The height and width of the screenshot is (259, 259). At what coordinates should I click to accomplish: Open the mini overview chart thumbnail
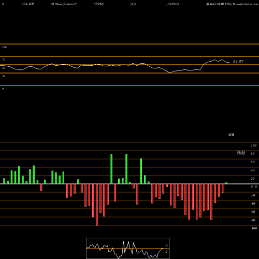pyautogui.click(x=128, y=248)
